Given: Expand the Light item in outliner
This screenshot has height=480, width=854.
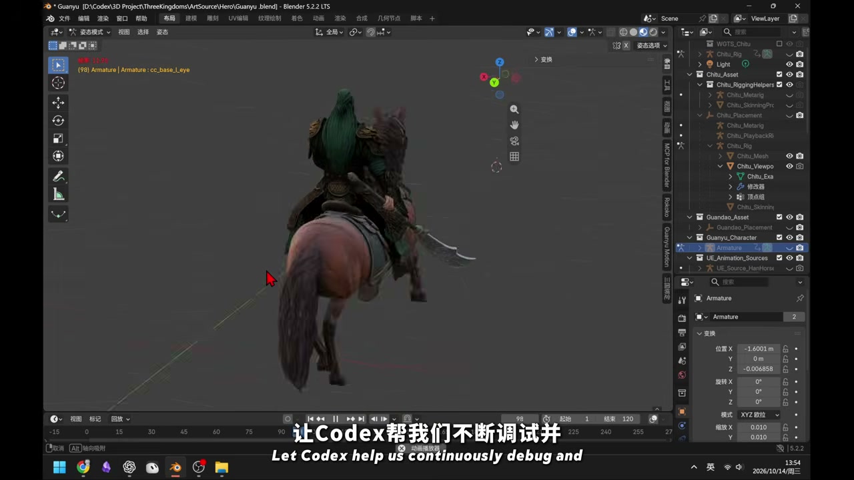Looking at the screenshot, I should tap(700, 65).
